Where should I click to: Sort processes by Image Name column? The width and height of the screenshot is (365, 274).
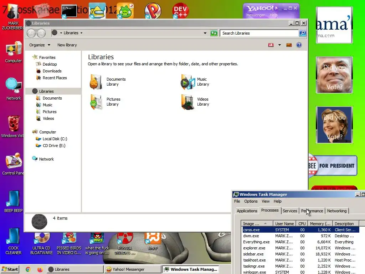coord(257,224)
